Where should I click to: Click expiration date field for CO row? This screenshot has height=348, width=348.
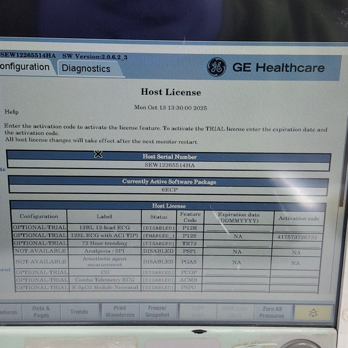tap(236, 272)
